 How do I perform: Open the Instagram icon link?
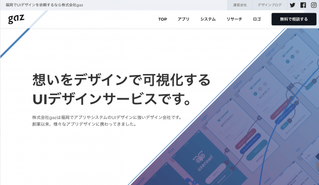314,5
